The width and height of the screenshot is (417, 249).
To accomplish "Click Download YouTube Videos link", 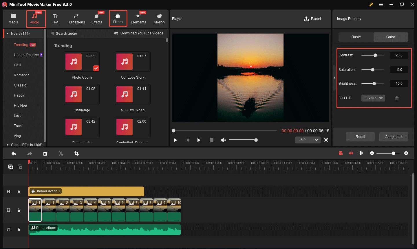I will pos(139,33).
